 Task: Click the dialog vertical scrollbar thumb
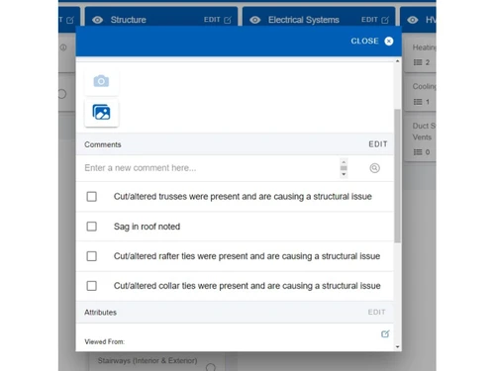[x=397, y=176]
